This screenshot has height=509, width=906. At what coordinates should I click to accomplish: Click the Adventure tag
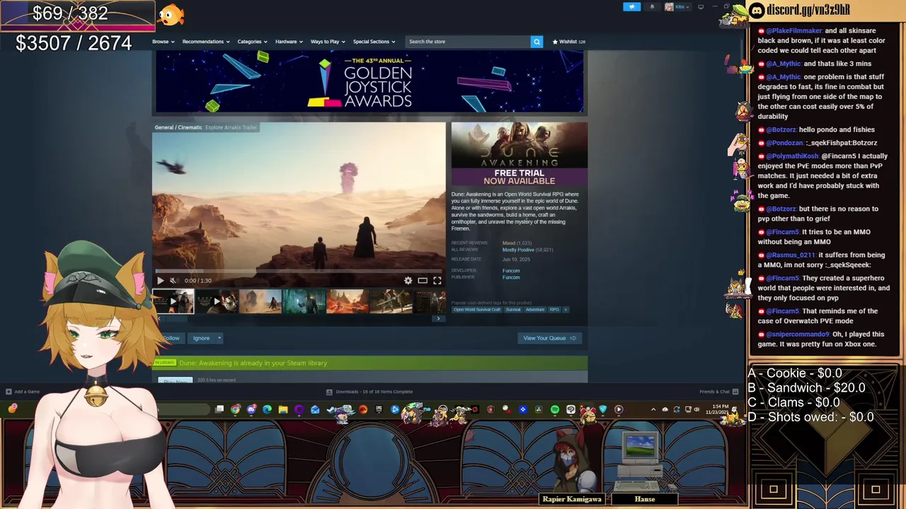pos(535,310)
